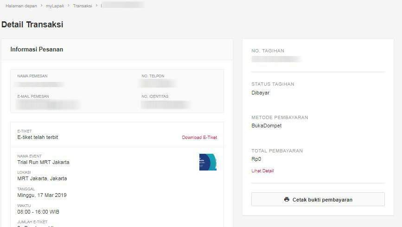
Task: Click the location MRT Jakarta, Jakarta
Action: point(42,178)
